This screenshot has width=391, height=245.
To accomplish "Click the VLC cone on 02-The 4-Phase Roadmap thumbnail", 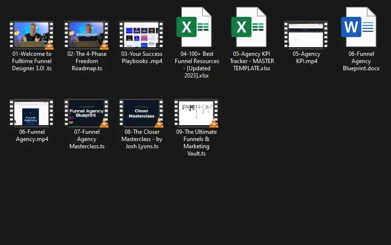I will coord(104,45).
